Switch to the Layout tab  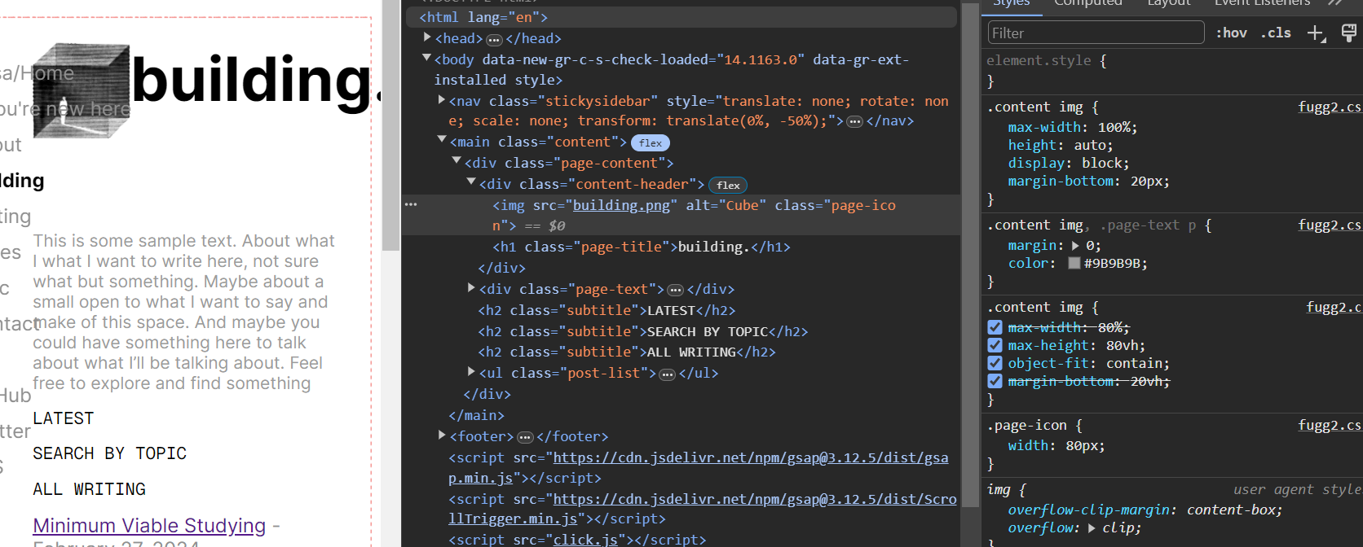1169,3
